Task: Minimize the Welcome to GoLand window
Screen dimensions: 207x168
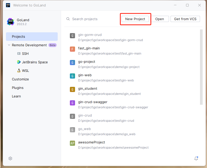Action: pyautogui.click(x=175, y=5)
